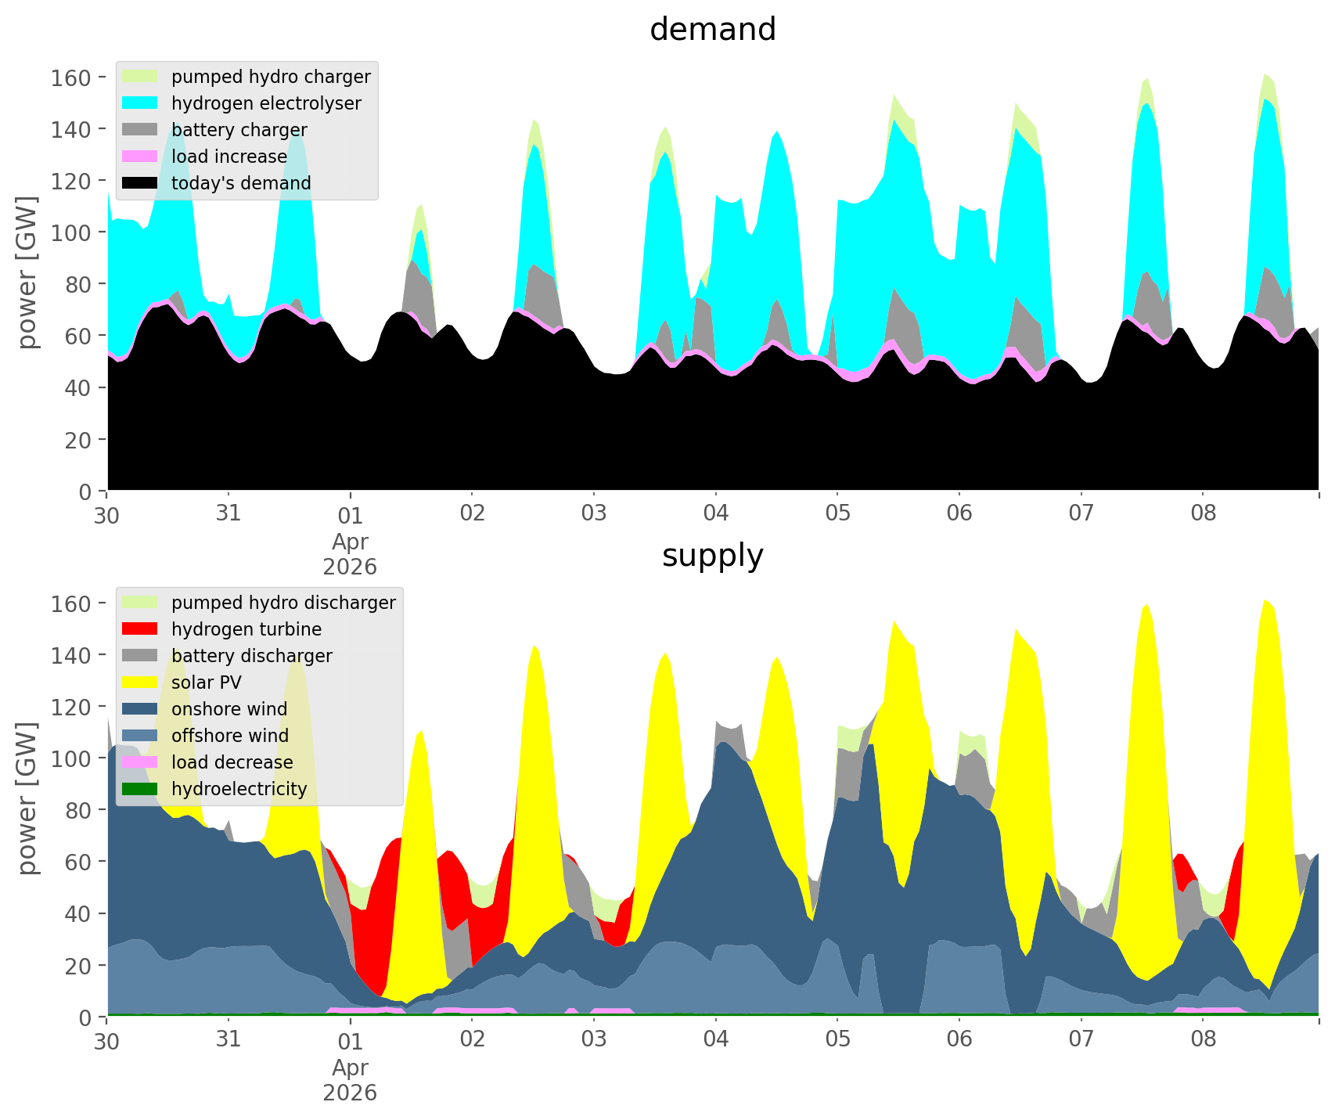
Task: Select the green hydroelectricity legend swatch
Action: (140, 789)
